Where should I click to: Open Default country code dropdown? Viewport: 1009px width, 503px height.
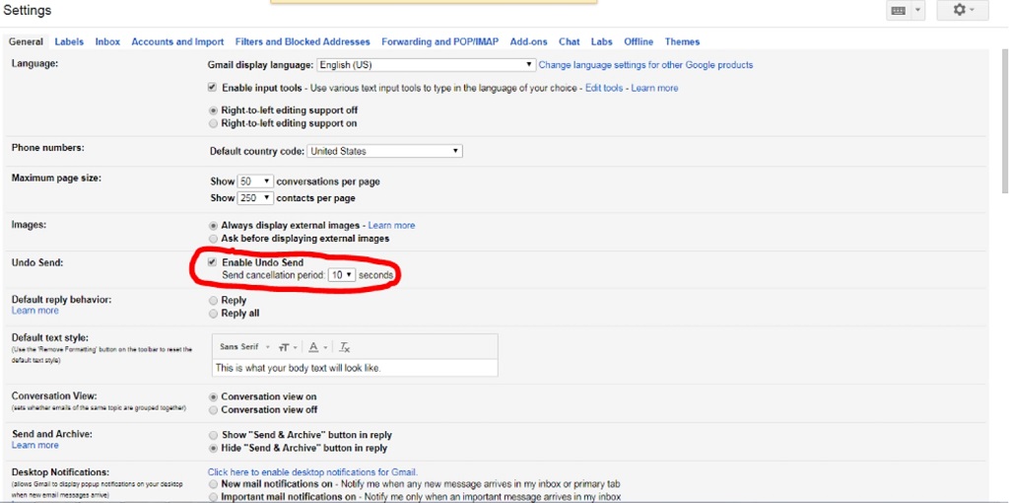tap(384, 151)
